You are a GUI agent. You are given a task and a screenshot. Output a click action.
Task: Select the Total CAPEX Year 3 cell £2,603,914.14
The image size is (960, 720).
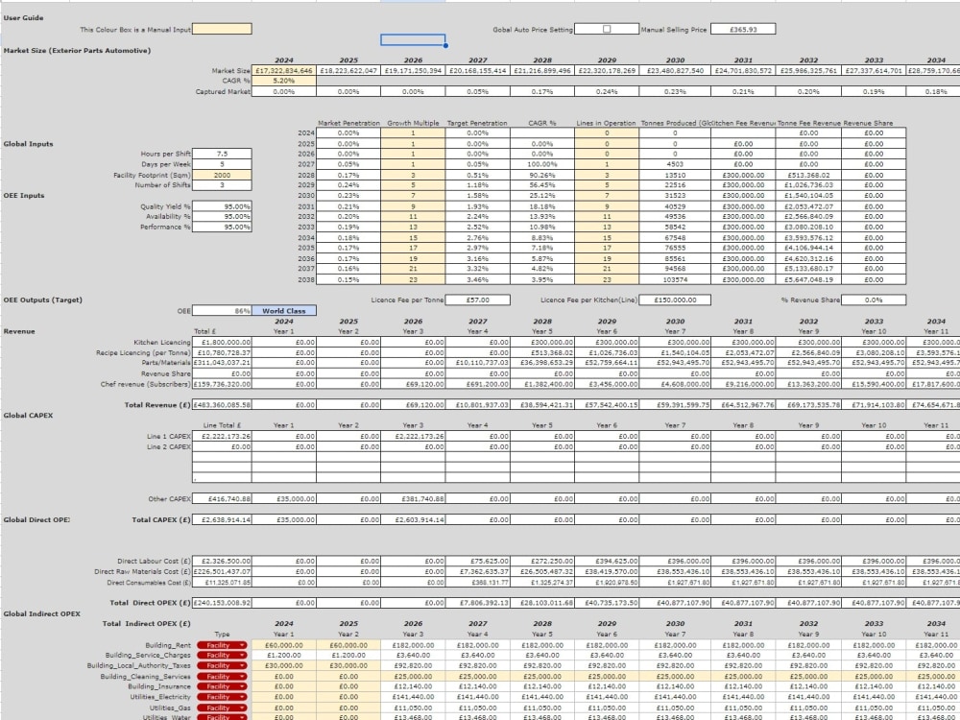[413, 519]
